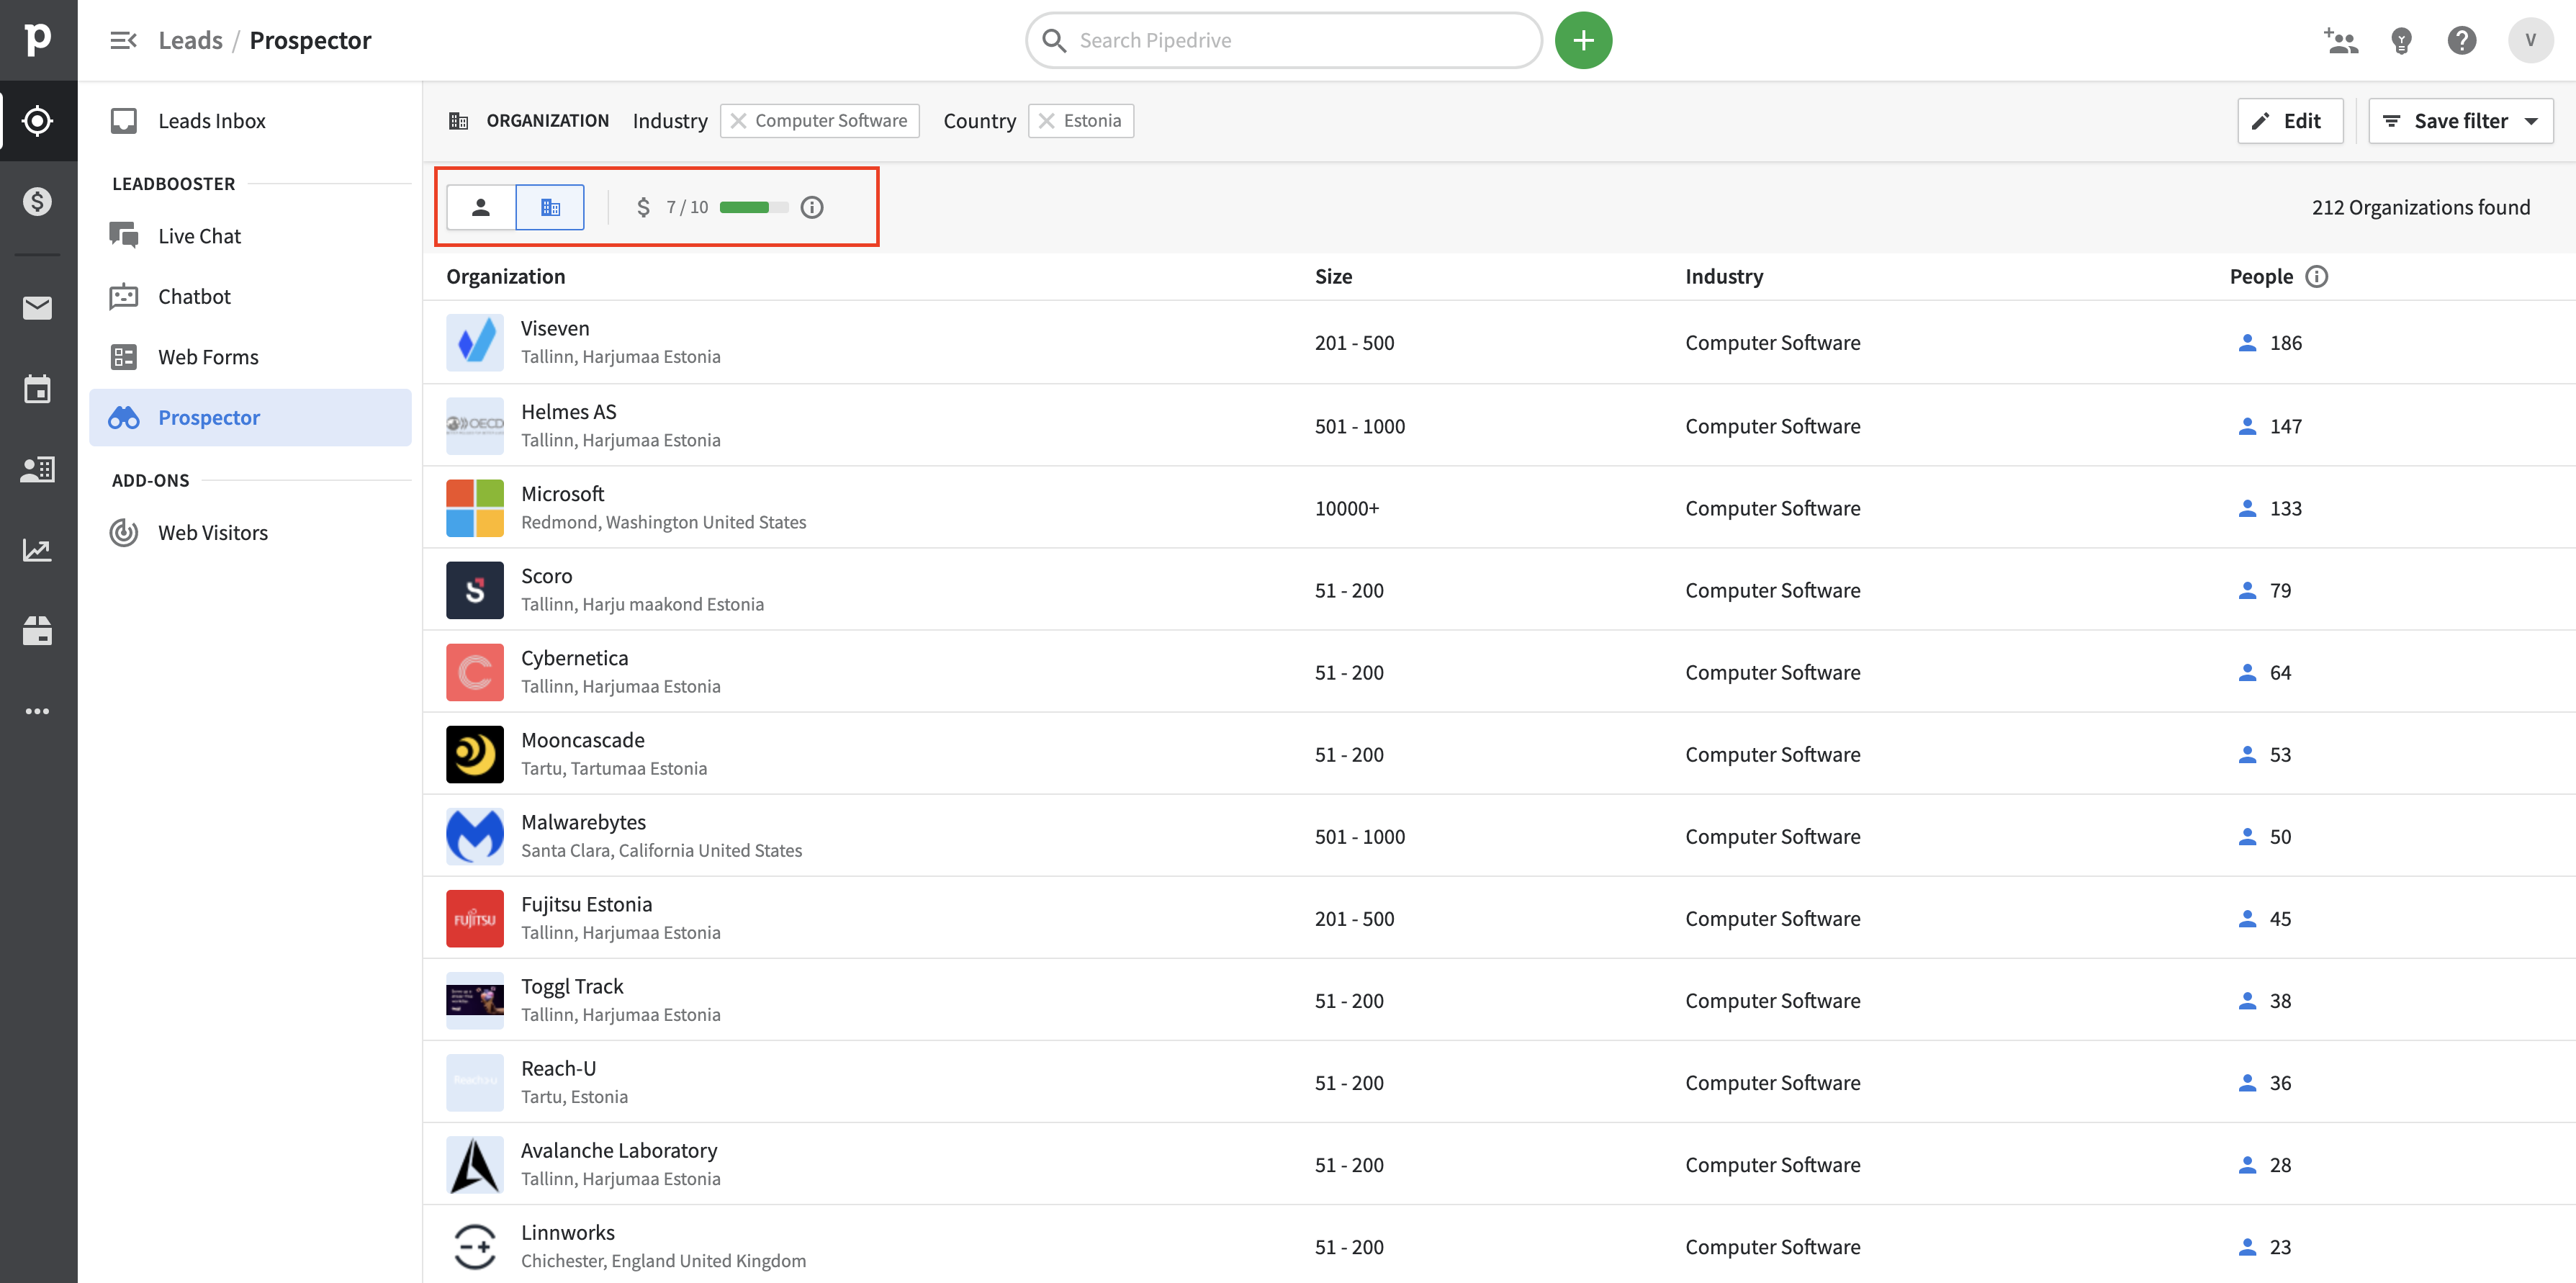The image size is (2576, 1283).
Task: Switch Prospector to Organization view
Action: click(550, 207)
